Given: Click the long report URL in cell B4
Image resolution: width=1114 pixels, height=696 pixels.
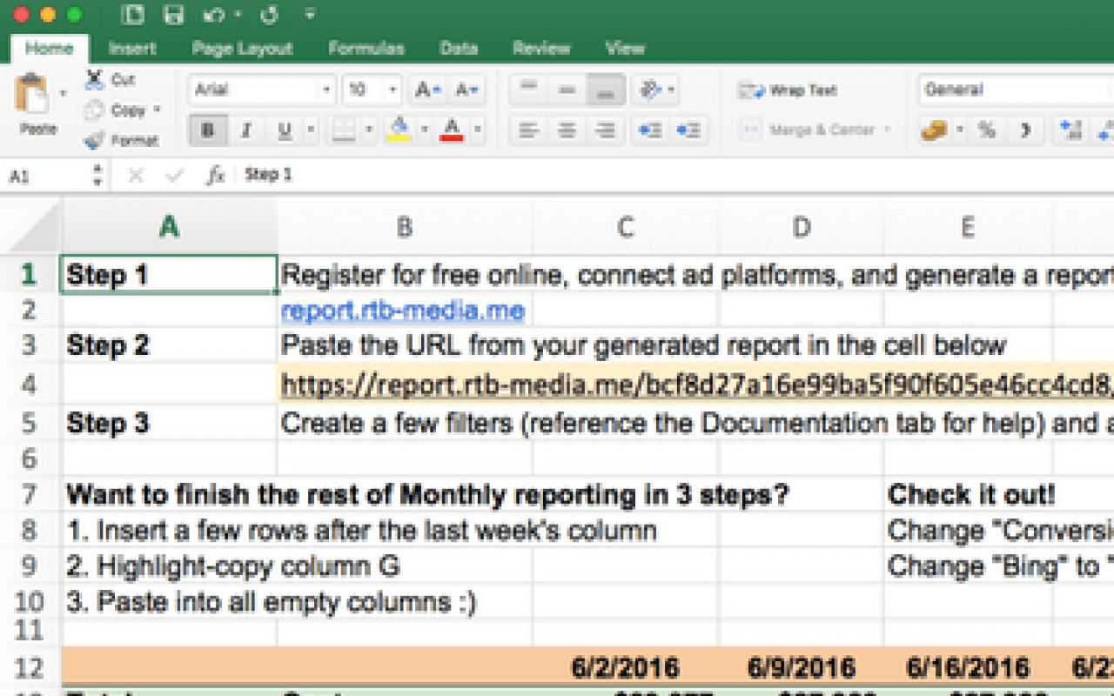Looking at the screenshot, I should [696, 385].
